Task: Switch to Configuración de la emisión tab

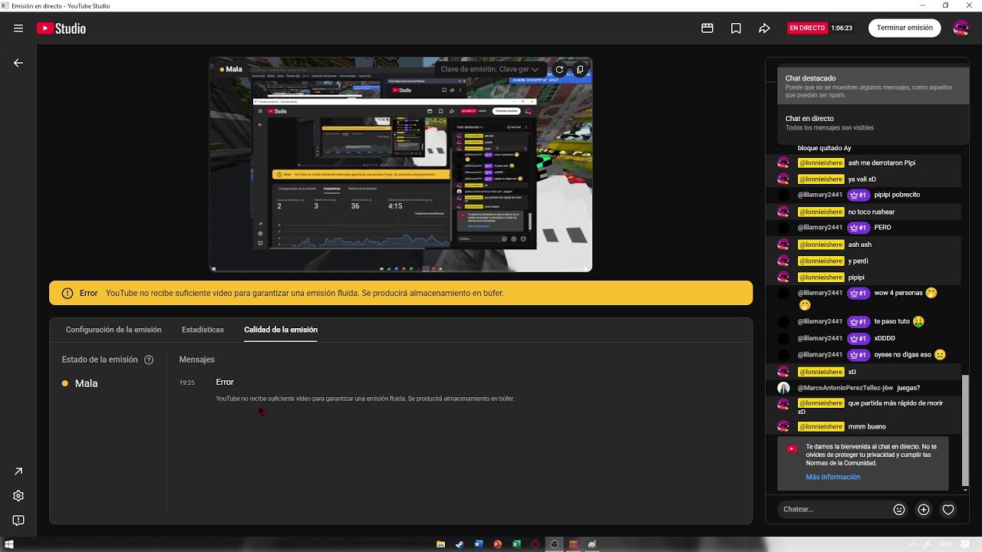Action: (114, 330)
